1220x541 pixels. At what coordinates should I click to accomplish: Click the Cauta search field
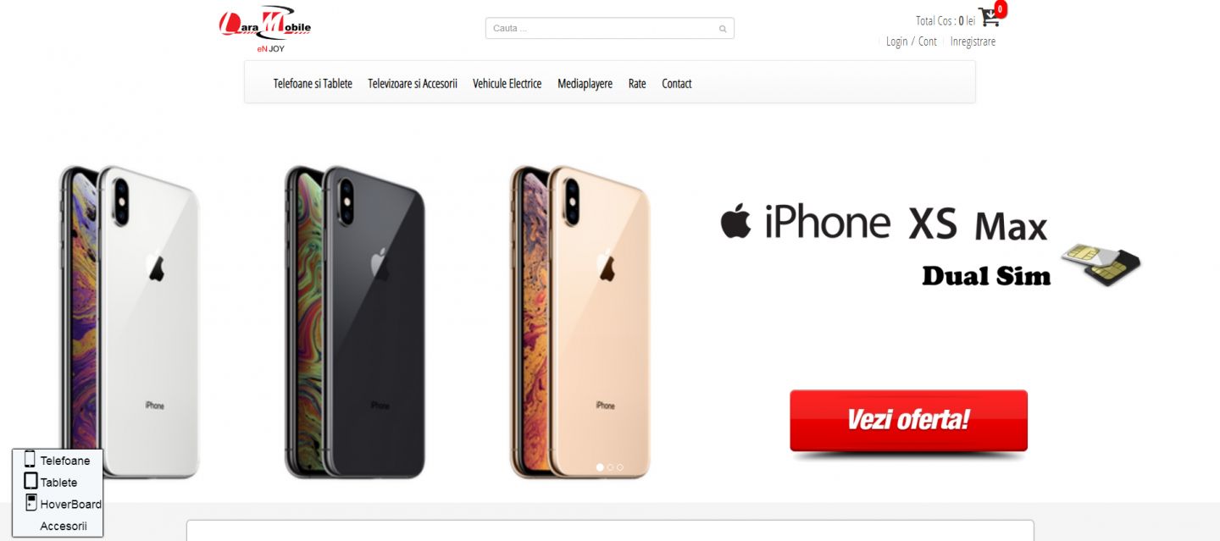click(x=609, y=28)
